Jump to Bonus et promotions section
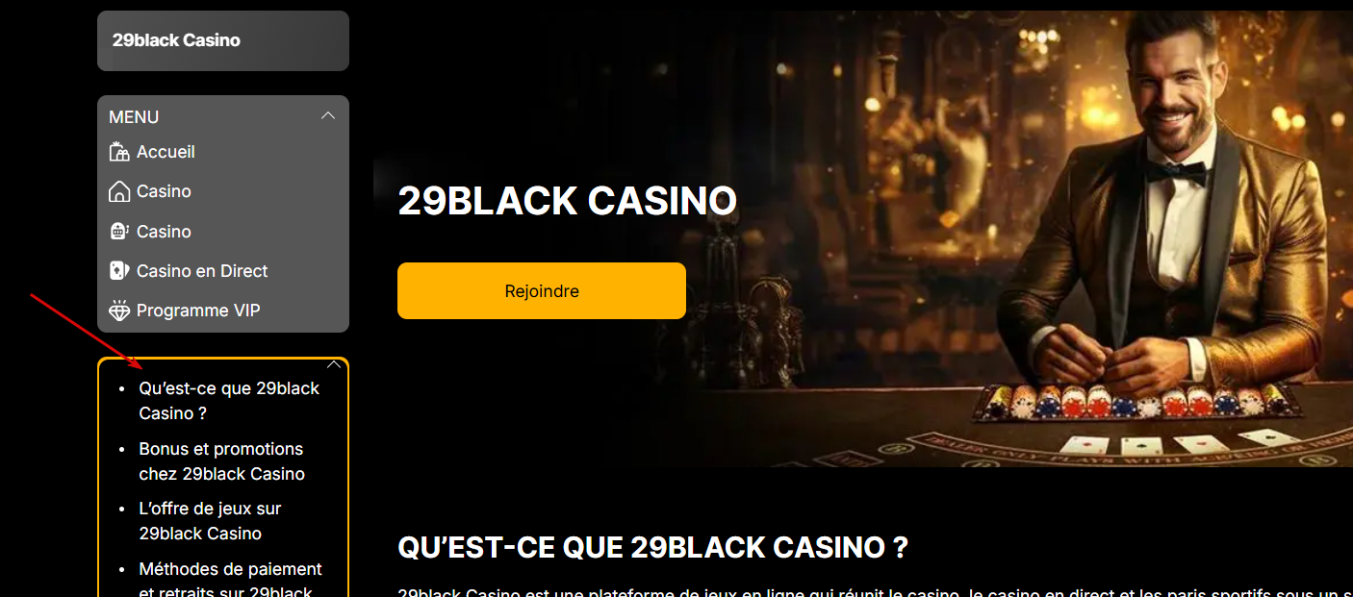 pyautogui.click(x=221, y=461)
